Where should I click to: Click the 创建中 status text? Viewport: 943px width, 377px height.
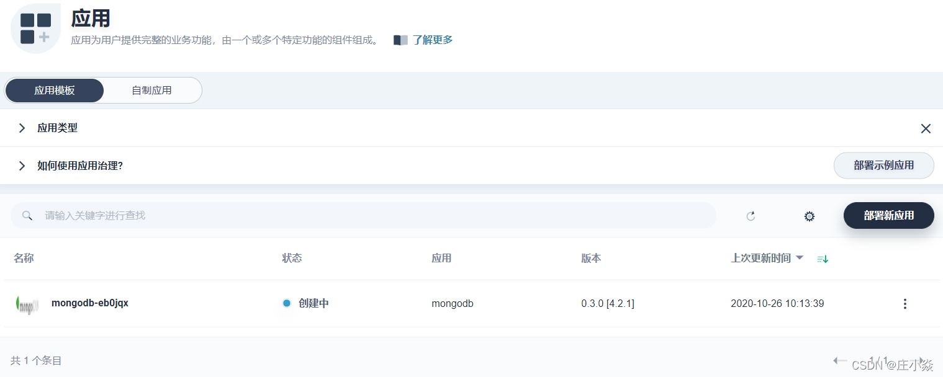(314, 303)
